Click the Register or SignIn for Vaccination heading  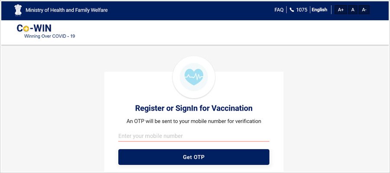click(194, 108)
